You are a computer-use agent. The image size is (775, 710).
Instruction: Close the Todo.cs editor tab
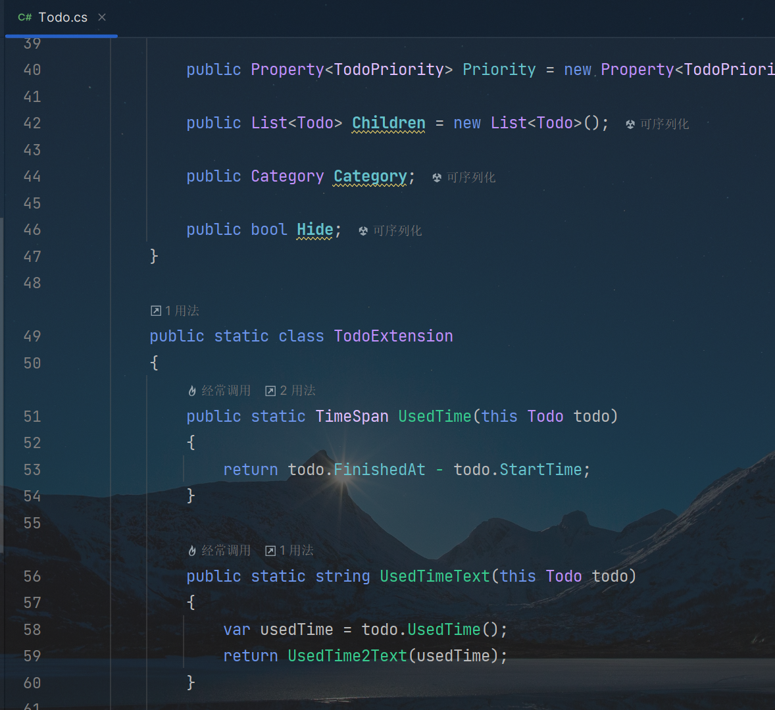click(x=102, y=17)
